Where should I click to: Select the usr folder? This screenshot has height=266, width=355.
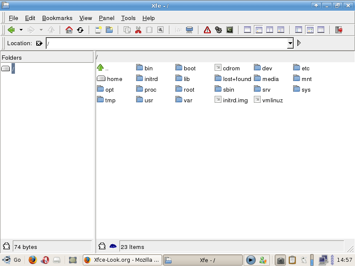click(x=145, y=100)
